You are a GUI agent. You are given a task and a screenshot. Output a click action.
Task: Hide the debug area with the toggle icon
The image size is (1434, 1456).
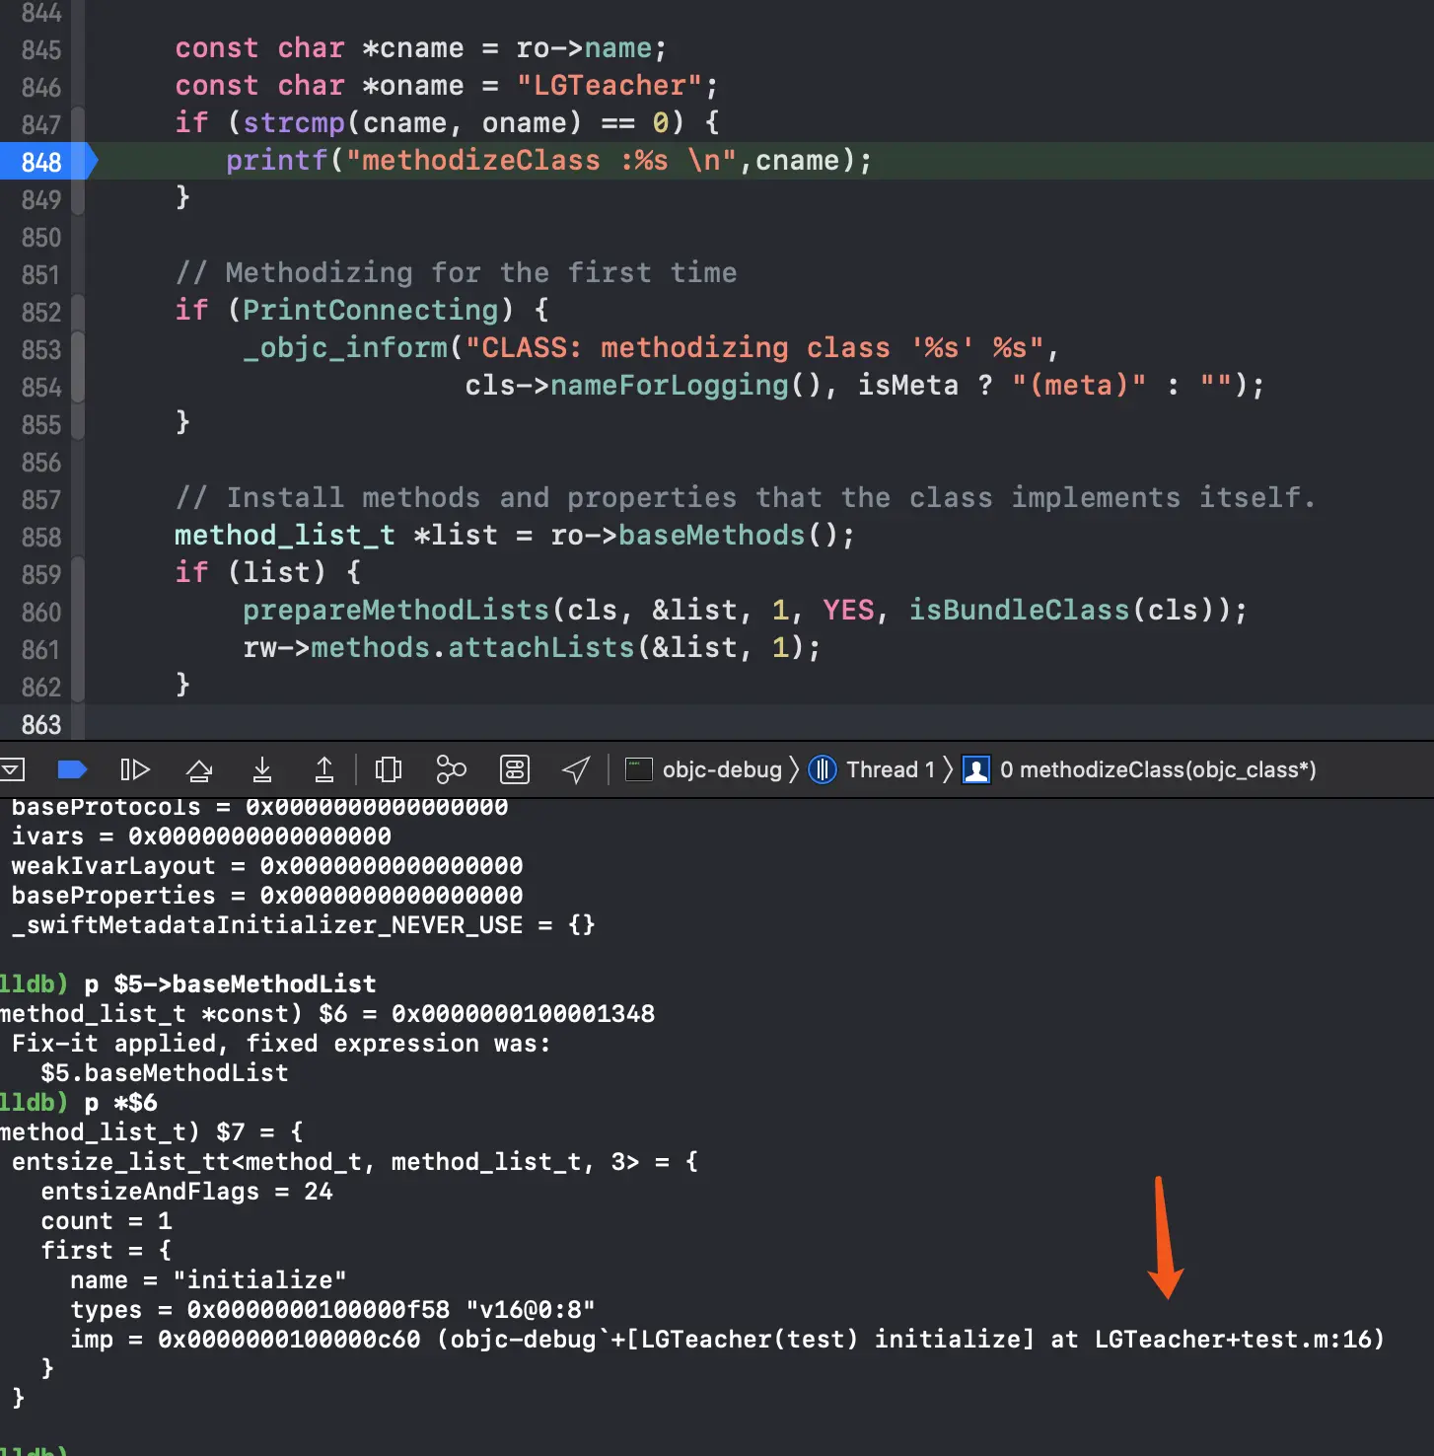[12, 769]
